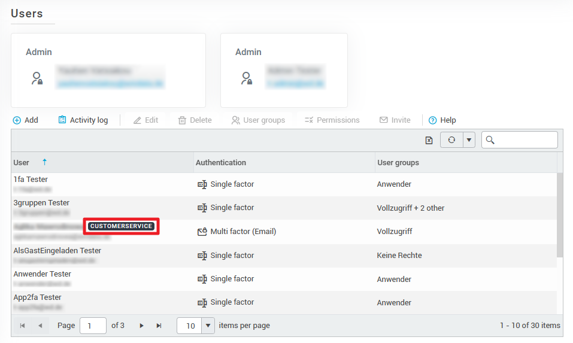Open the items per page dropdown

point(208,326)
